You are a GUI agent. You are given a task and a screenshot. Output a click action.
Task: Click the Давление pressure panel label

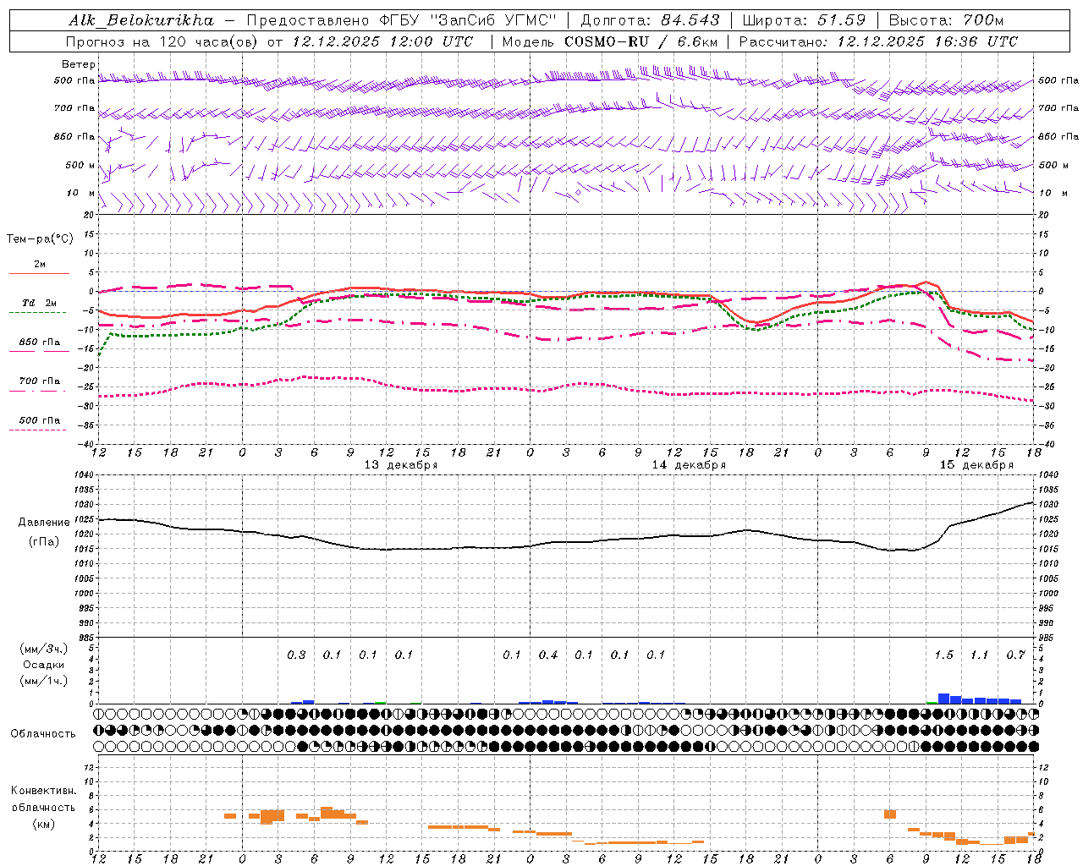[44, 523]
